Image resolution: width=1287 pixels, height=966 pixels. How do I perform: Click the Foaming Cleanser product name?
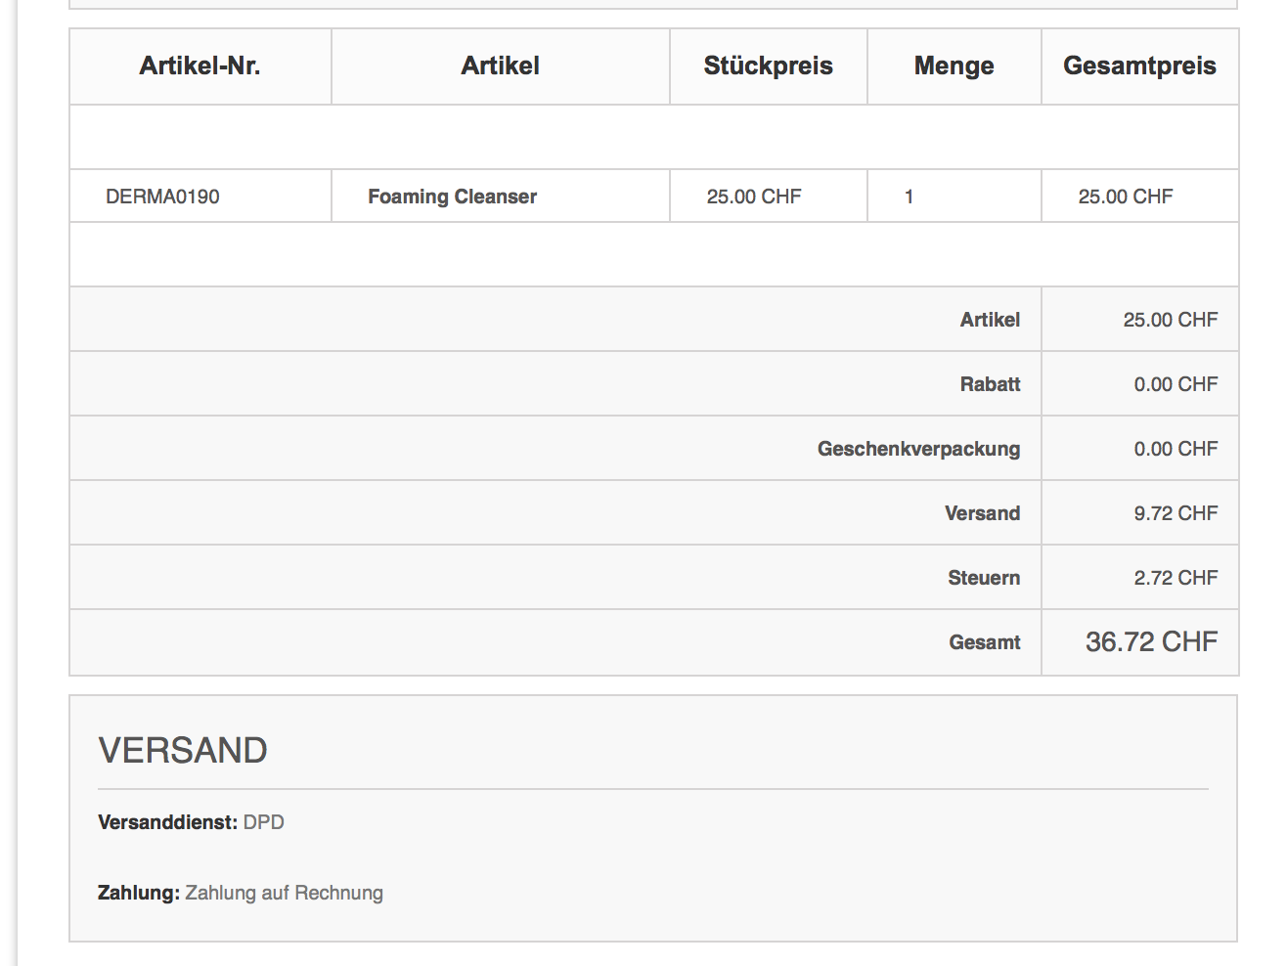coord(452,197)
